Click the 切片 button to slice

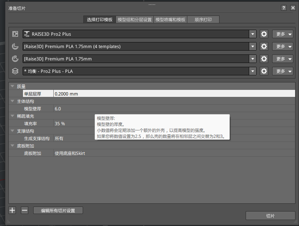tap(270, 216)
